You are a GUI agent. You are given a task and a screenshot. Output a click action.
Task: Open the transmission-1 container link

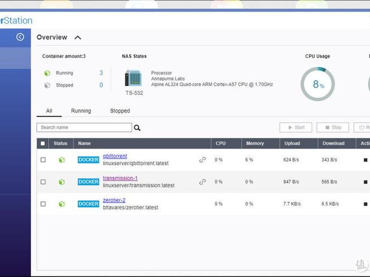120,178
